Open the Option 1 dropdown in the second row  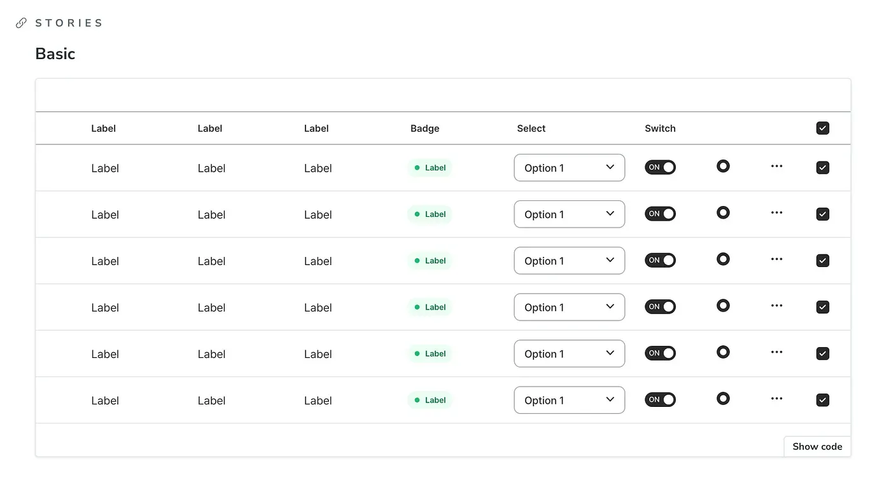(x=570, y=214)
